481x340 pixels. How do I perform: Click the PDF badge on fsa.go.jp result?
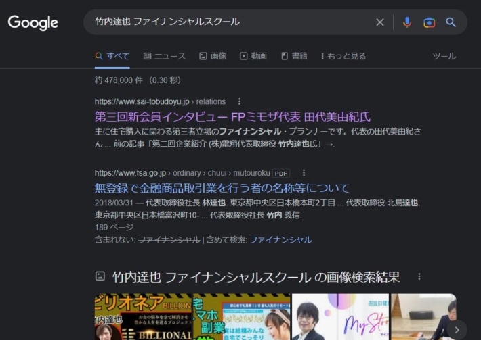coord(280,174)
